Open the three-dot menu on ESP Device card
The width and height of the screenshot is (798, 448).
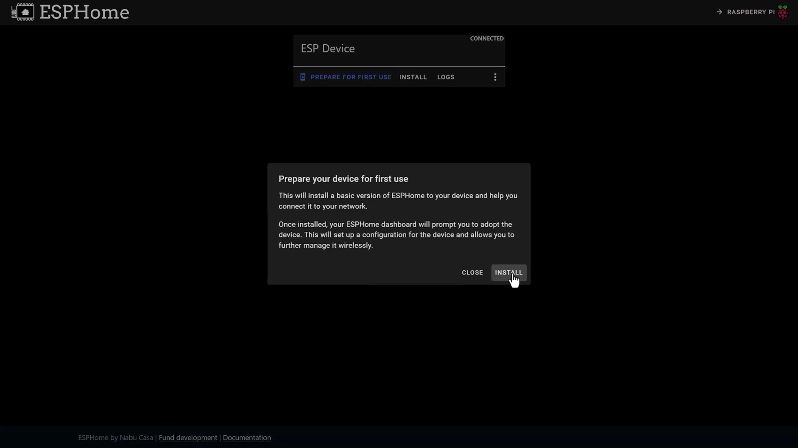(495, 77)
